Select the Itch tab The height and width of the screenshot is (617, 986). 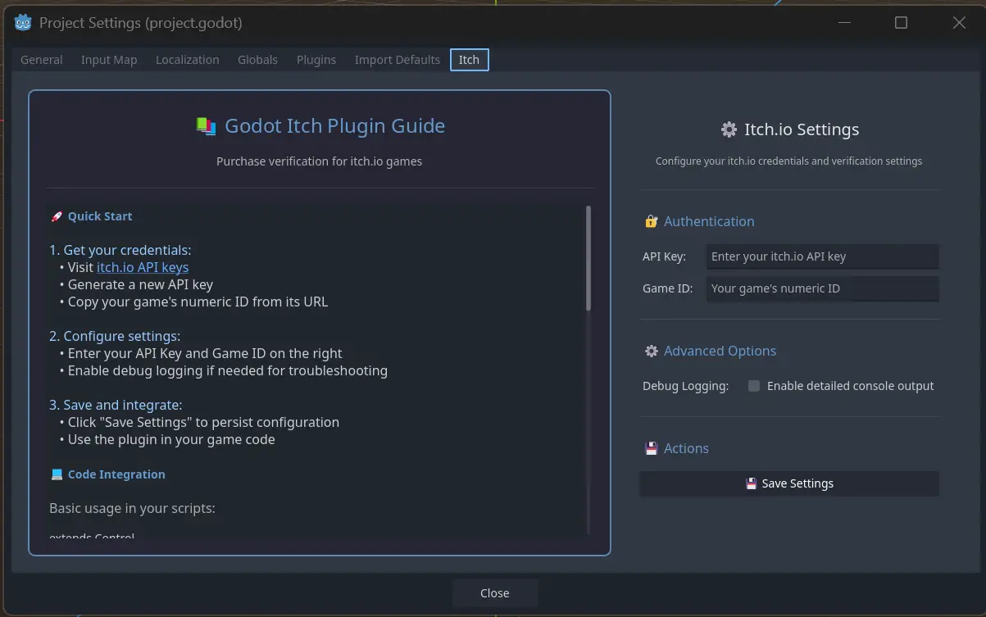tap(470, 60)
